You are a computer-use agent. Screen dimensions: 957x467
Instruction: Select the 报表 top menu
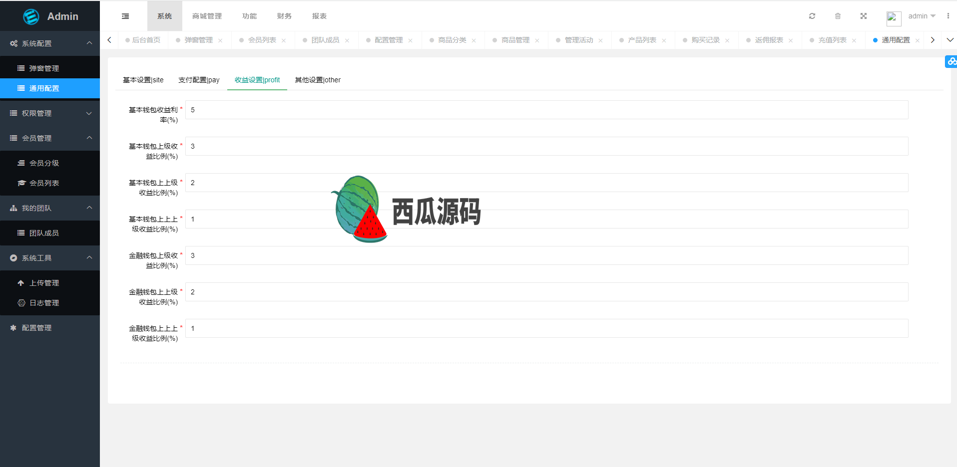click(x=320, y=16)
